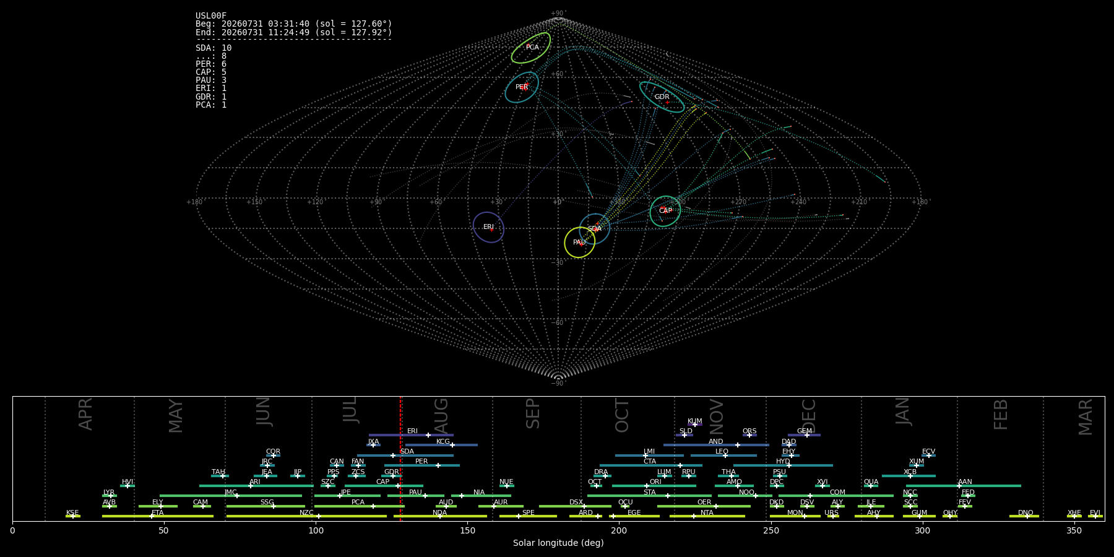1114x557 pixels.
Task: Click the ETA shower bar in the timeline
Action: [x=158, y=516]
